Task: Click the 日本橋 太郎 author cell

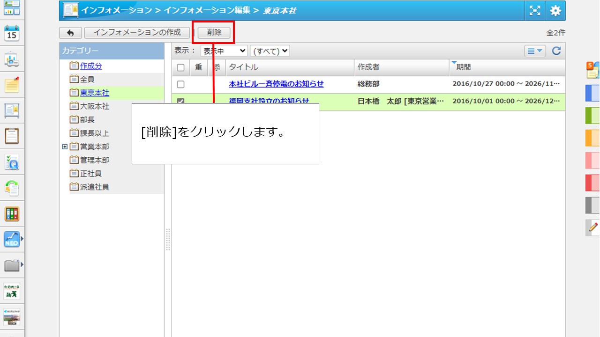Action: pos(400,101)
